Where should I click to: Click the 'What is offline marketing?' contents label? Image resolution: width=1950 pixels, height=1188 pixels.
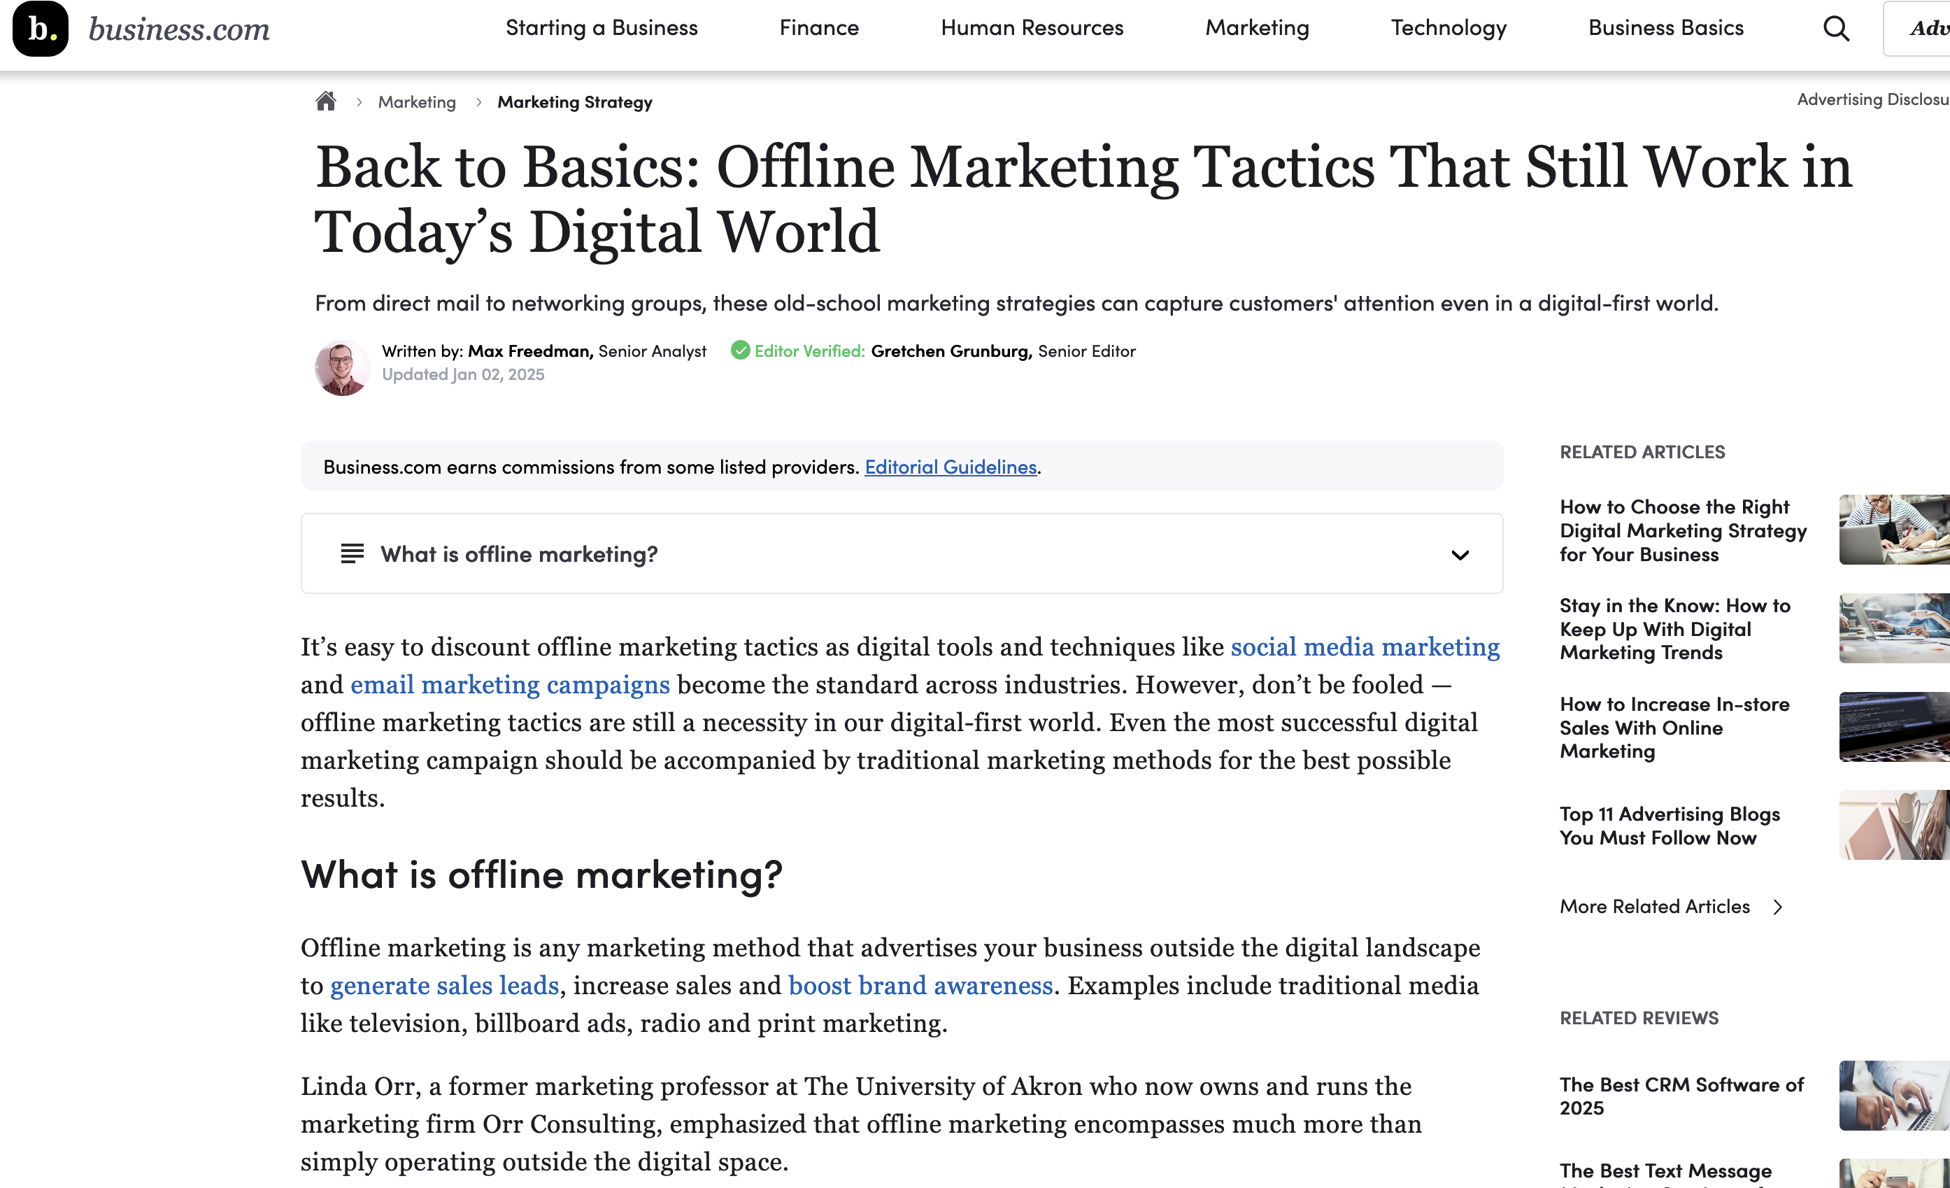pyautogui.click(x=518, y=554)
